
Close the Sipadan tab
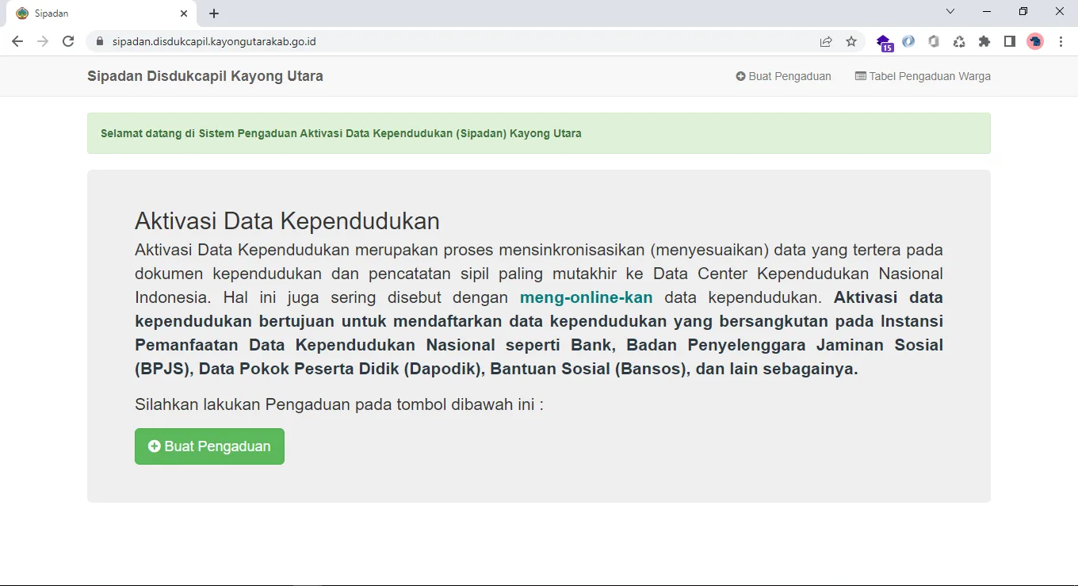[184, 13]
